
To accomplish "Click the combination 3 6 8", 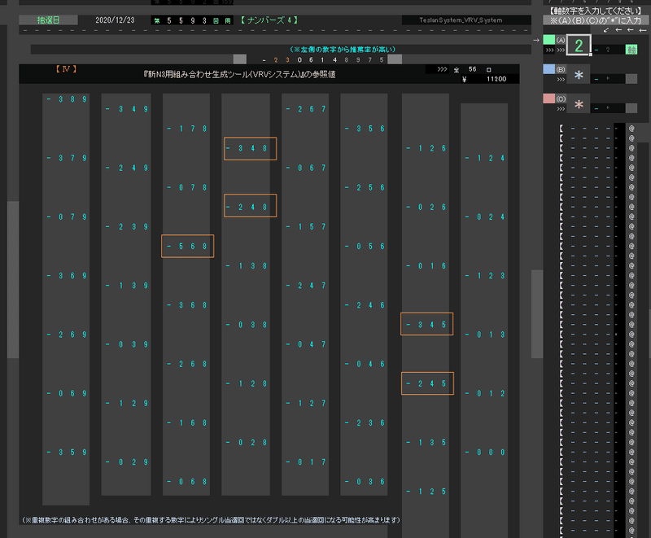I will click(187, 305).
